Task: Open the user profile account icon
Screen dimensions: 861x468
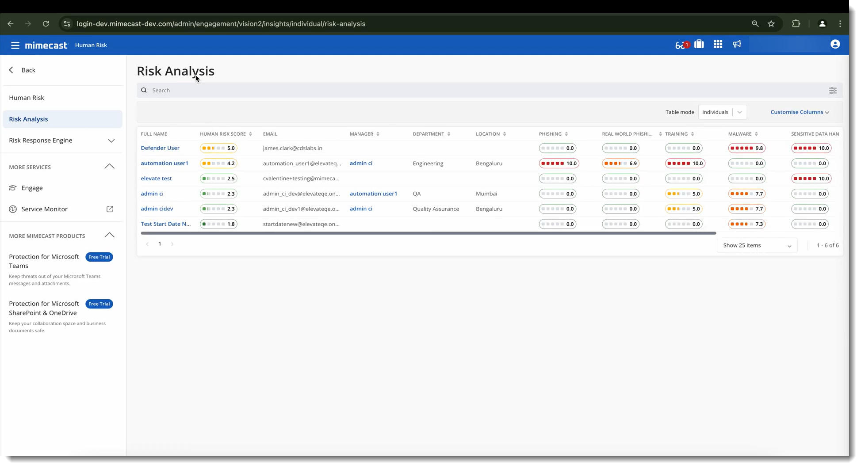Action: [x=835, y=44]
